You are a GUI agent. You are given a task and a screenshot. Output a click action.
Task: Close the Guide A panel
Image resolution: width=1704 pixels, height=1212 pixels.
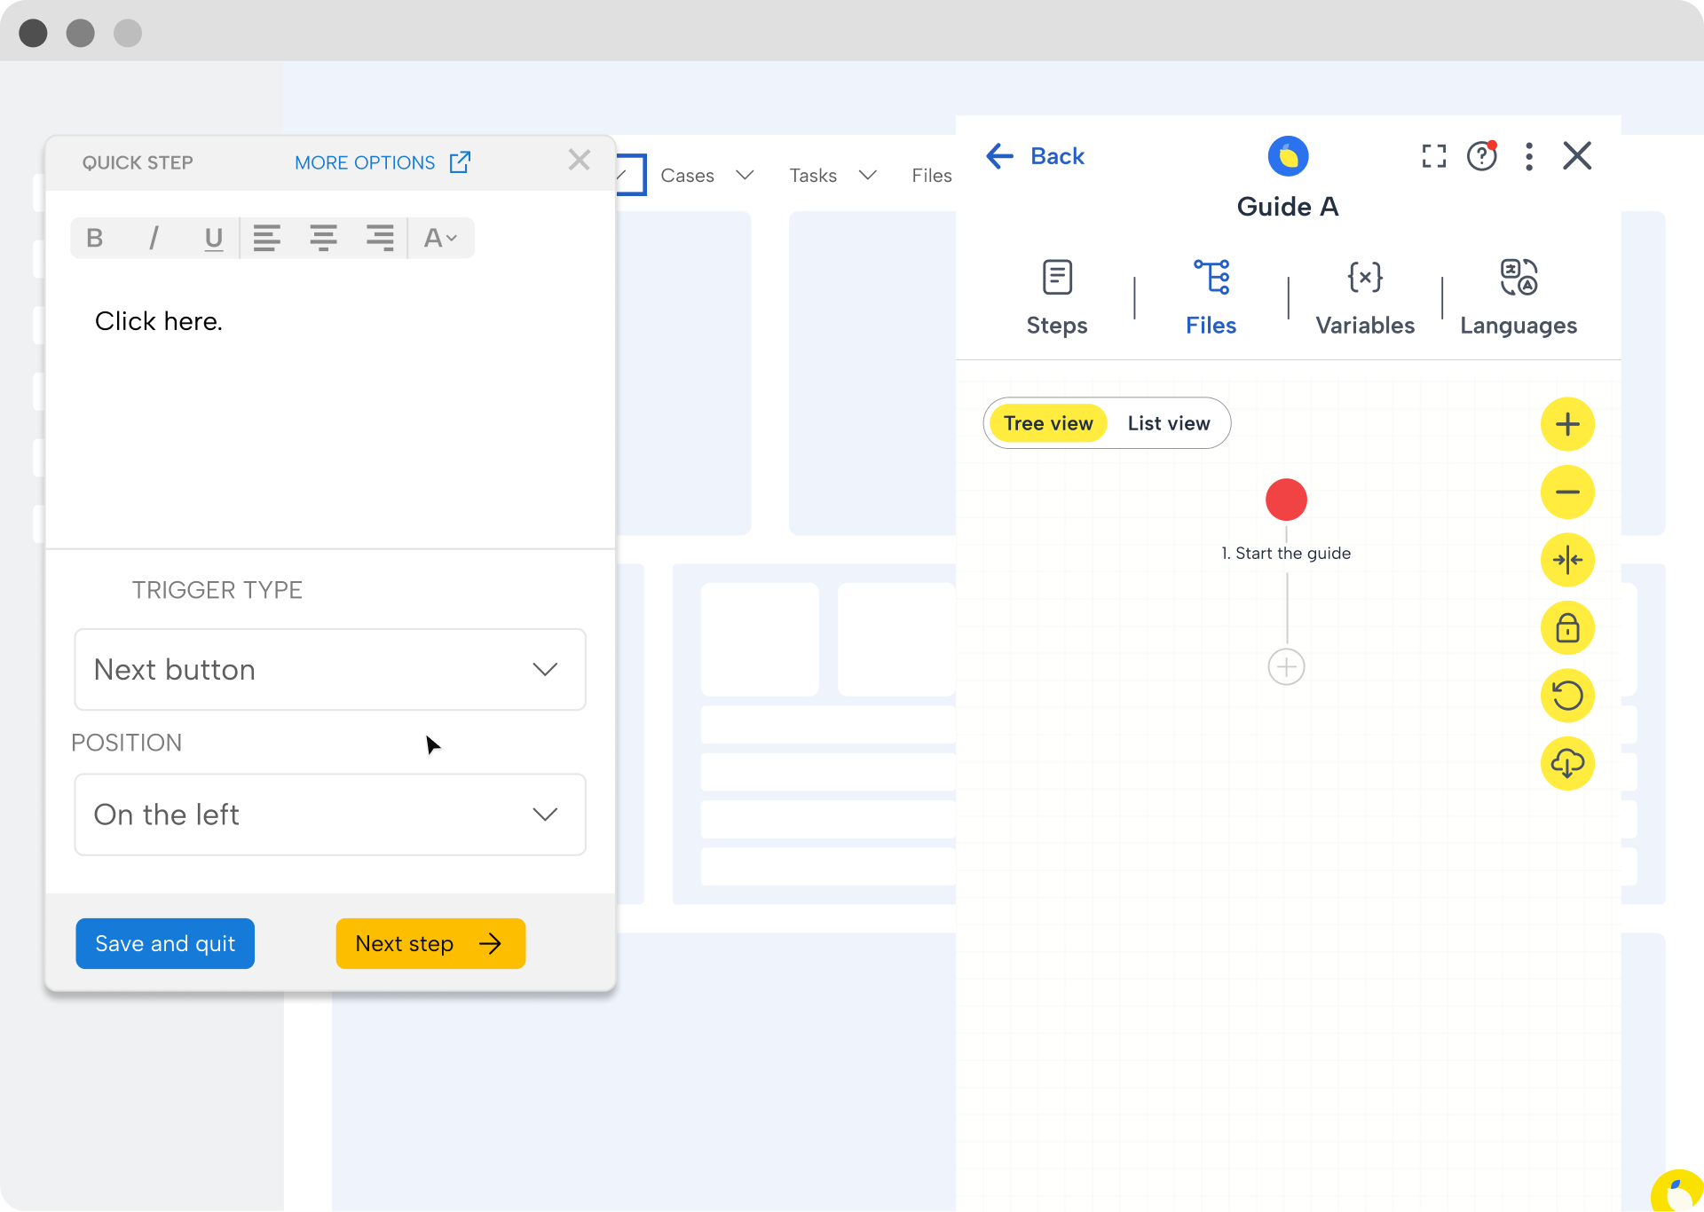point(1577,156)
